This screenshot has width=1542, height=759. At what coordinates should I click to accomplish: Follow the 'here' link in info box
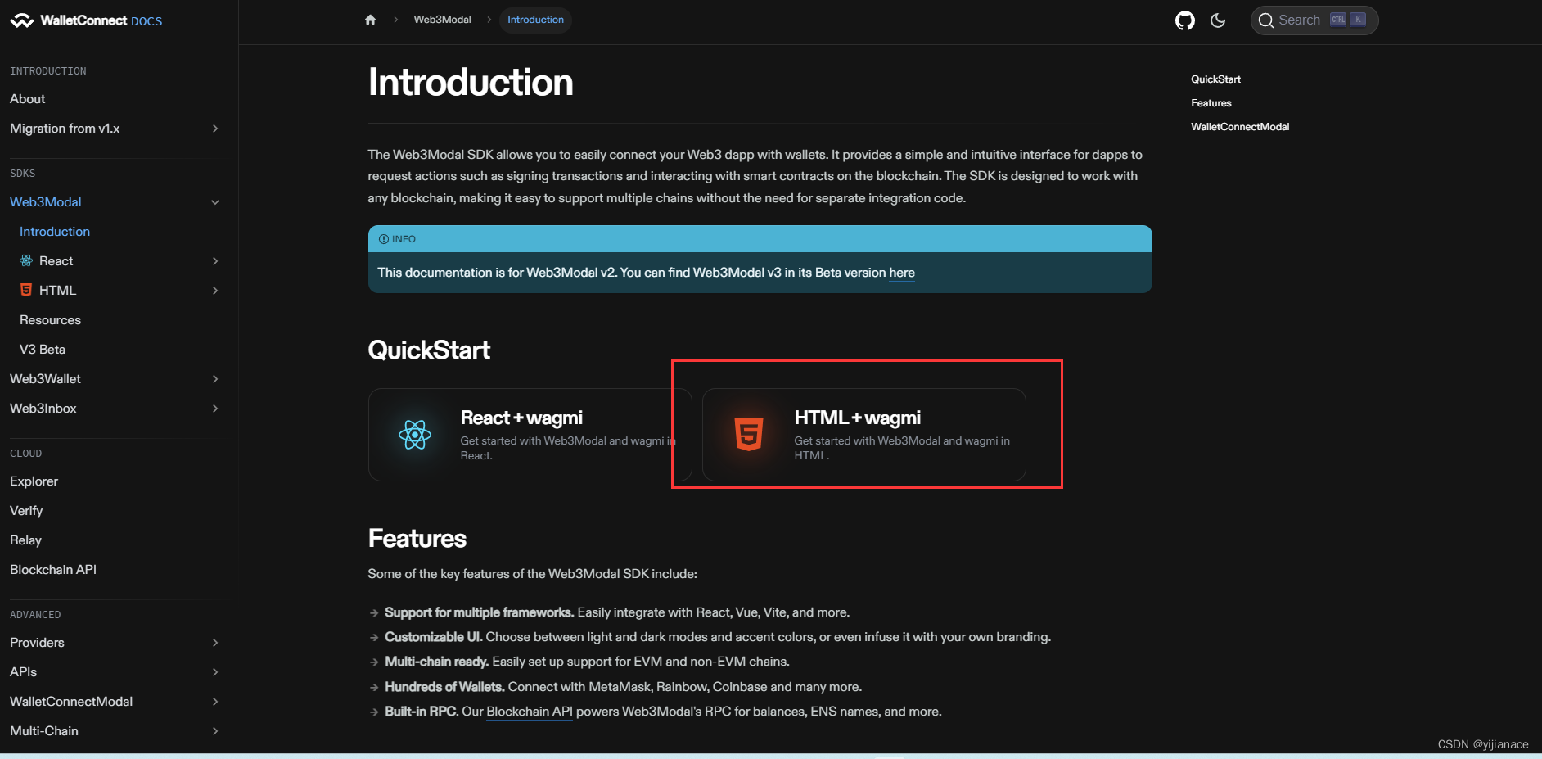(902, 273)
